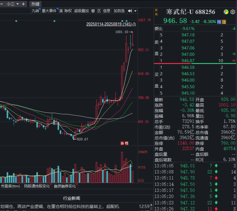
Task: Click buy level 1 price 946.58
Action: tap(188, 67)
